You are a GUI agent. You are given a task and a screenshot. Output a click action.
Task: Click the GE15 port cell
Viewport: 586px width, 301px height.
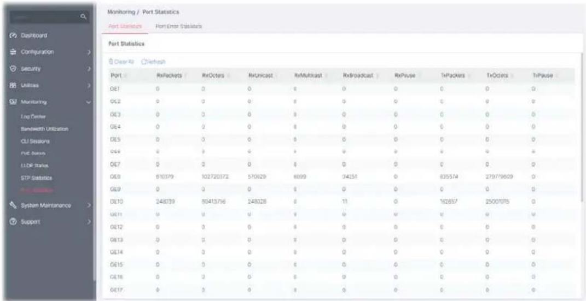tap(116, 264)
